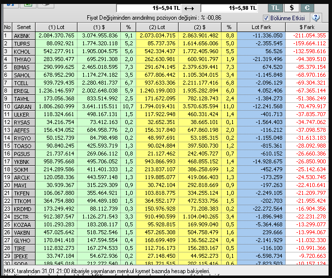Click the 1$=5,94 TL rate field
The height and width of the screenshot is (278, 332).
point(148,8)
